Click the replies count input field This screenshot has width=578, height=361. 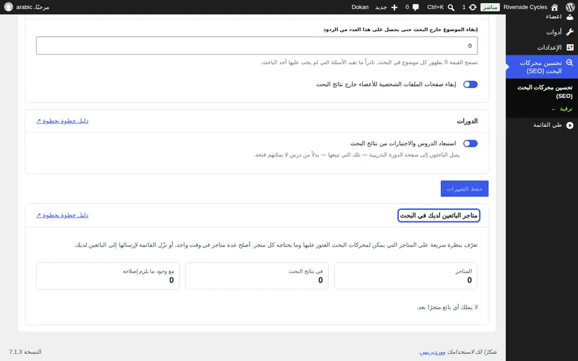click(x=257, y=46)
